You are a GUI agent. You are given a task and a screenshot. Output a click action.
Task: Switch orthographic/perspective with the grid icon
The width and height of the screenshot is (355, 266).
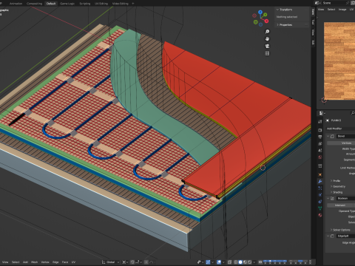[x=267, y=53]
